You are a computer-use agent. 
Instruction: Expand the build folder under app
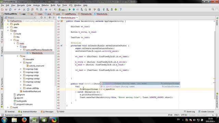pos(11,34)
